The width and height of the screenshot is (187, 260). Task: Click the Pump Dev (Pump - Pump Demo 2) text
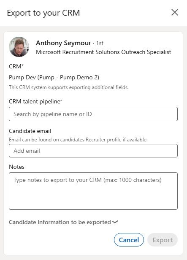click(54, 77)
